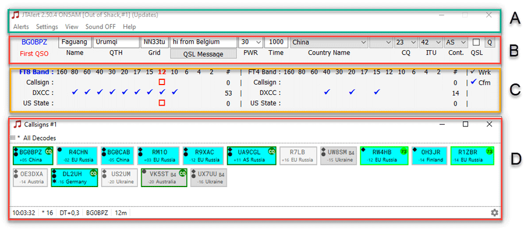The height and width of the screenshot is (232, 524).
Task: Click the 73 badge on R1ZBR tile
Action: tap(490, 152)
